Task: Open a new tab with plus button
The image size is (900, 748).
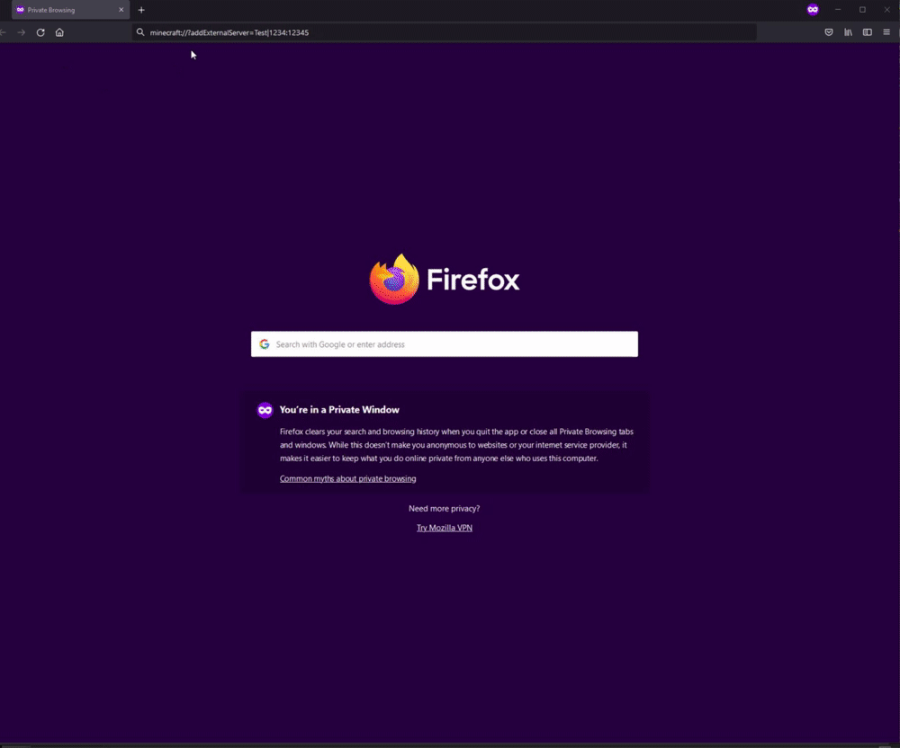Action: (x=141, y=10)
